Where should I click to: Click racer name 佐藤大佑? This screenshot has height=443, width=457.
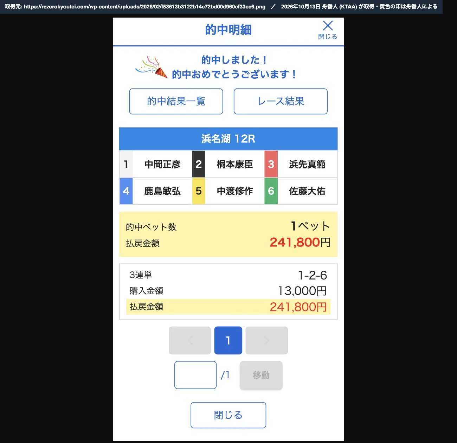pyautogui.click(x=307, y=191)
